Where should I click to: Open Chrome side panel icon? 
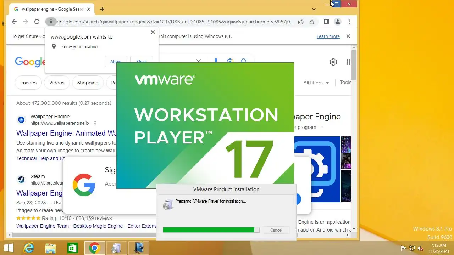point(326,22)
